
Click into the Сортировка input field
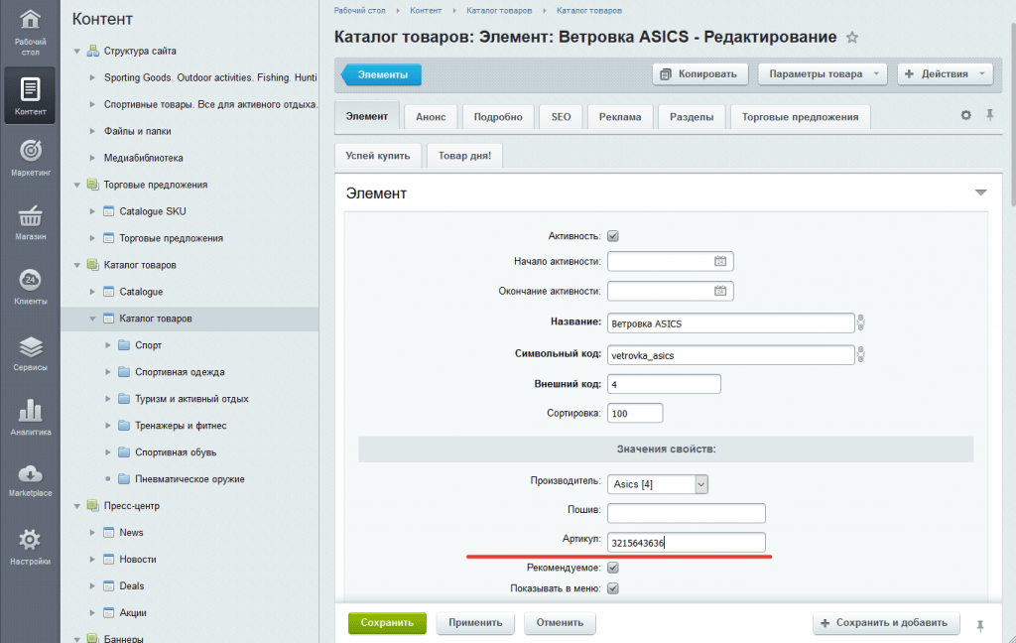tap(635, 413)
